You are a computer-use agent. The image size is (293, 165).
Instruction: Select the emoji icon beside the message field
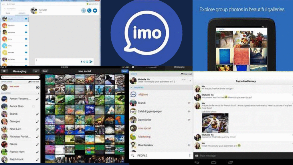pyautogui.click(x=84, y=61)
